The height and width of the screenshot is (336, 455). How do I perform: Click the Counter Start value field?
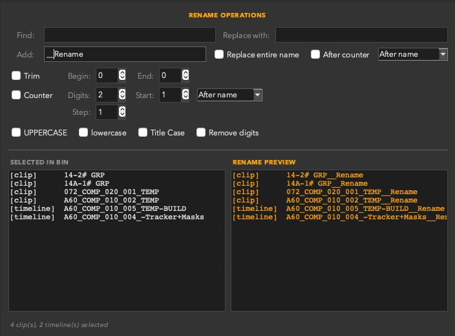click(171, 95)
